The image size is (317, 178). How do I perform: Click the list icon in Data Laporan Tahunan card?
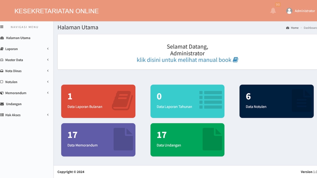point(210,100)
